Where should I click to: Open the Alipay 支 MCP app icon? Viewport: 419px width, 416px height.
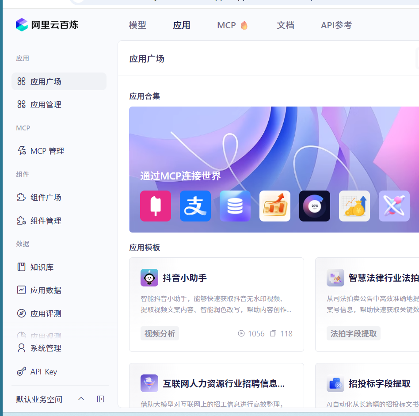point(195,206)
